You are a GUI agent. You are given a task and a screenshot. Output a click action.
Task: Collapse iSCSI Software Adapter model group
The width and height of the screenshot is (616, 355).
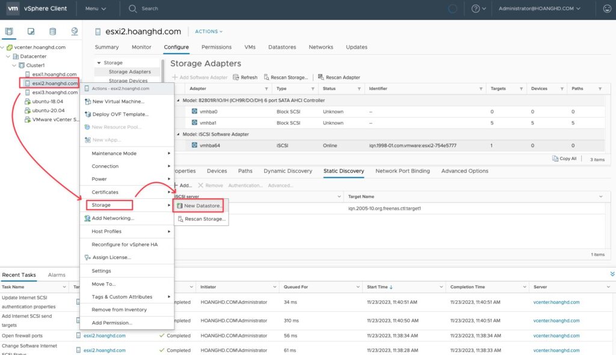coord(178,134)
